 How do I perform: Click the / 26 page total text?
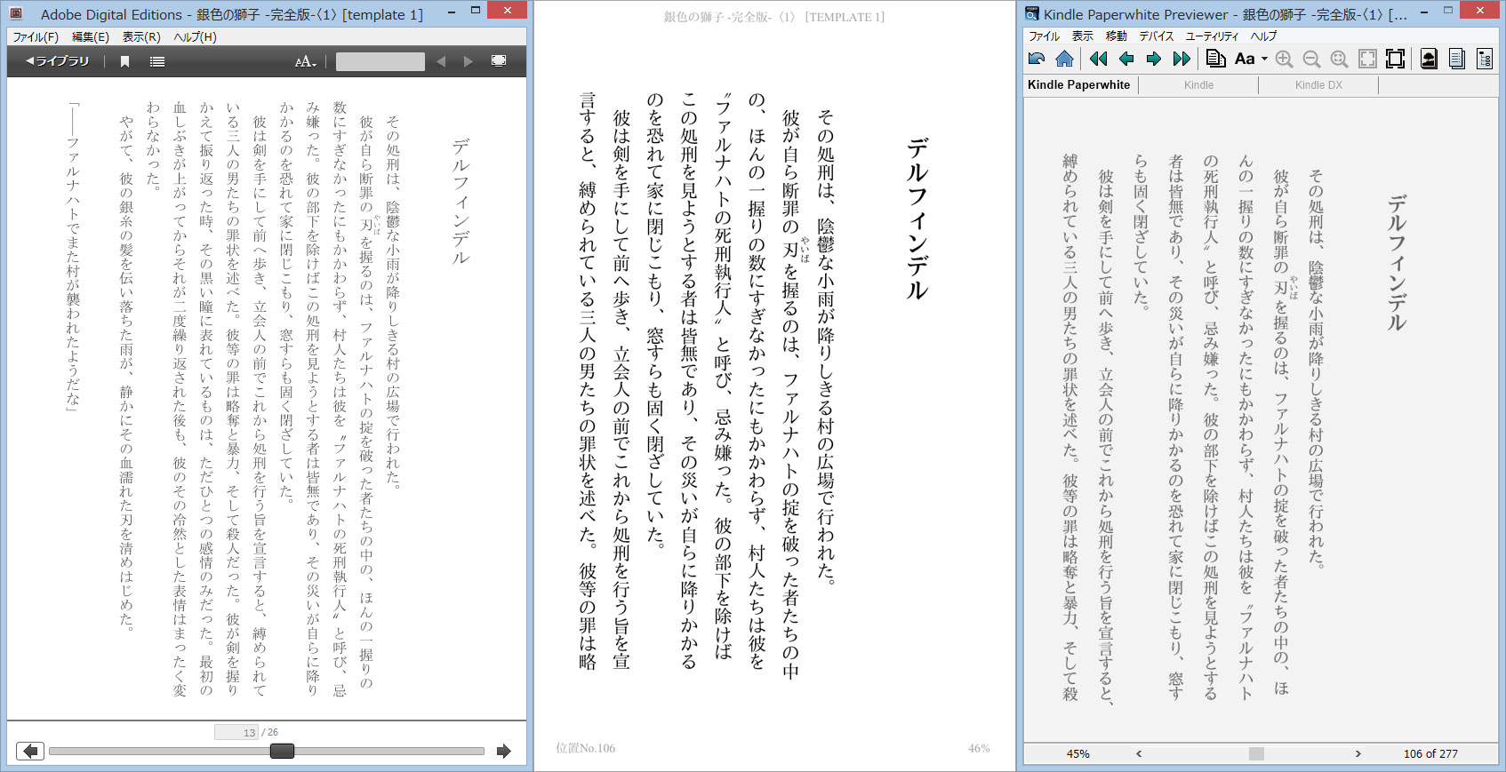[x=269, y=732]
